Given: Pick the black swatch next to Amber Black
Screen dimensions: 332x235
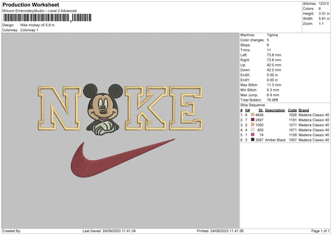Looking at the screenshot, I should pyautogui.click(x=253, y=140).
